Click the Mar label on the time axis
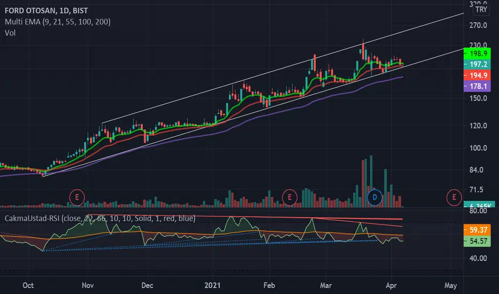This screenshot has height=294, width=499. [326, 285]
